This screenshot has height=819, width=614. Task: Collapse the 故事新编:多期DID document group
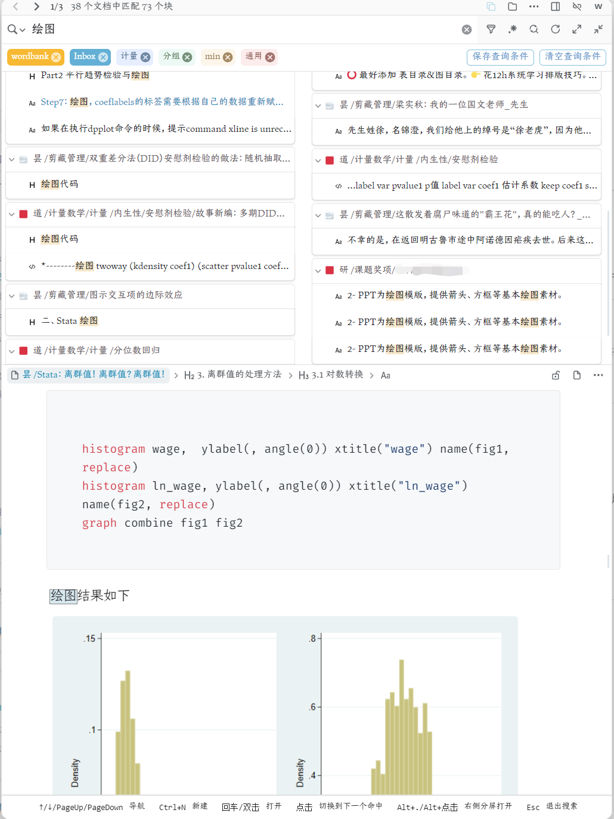coord(11,214)
